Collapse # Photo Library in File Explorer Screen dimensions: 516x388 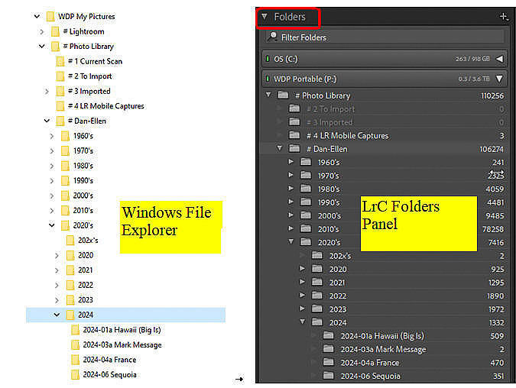pos(42,47)
